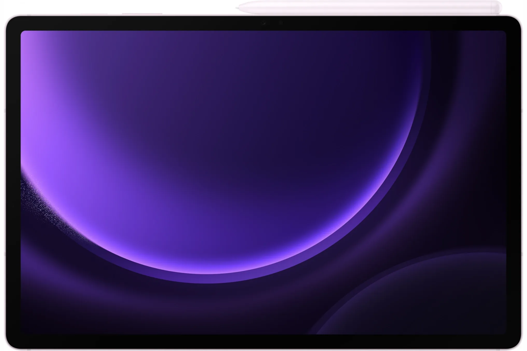Tap the tablet's bottom black bezel

pyautogui.click(x=263, y=341)
